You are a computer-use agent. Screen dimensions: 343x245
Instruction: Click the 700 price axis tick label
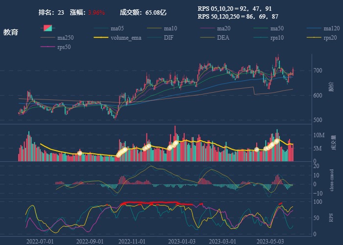coord(319,71)
